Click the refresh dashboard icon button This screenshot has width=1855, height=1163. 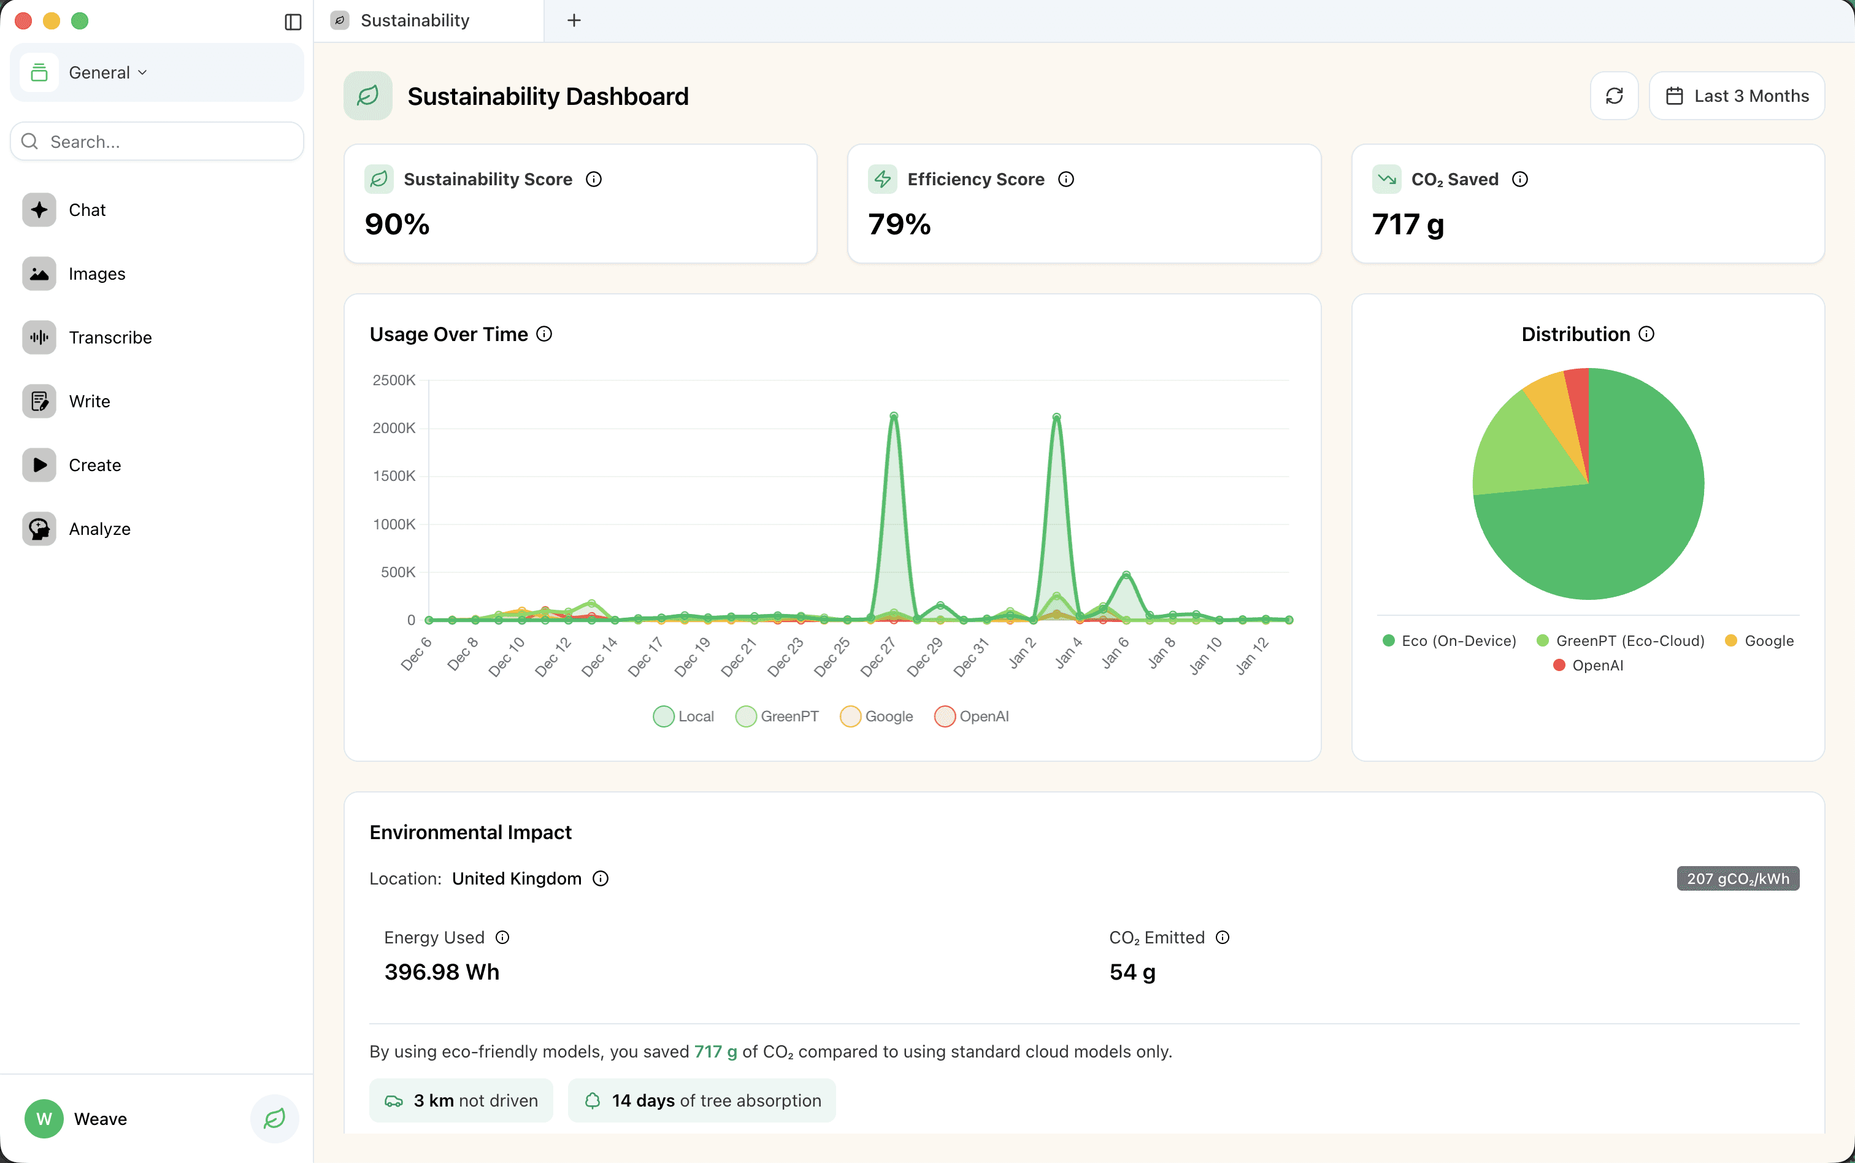coord(1613,96)
